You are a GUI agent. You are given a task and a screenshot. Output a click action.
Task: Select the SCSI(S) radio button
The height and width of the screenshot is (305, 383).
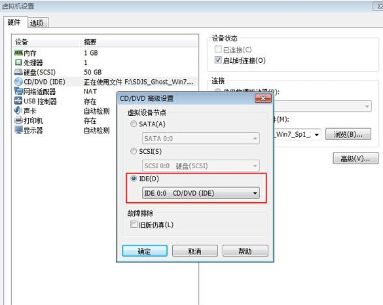(x=134, y=151)
